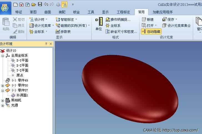This screenshot has width=202, height=134.
Task: Click the 粘贴 paste button
Action: [6, 24]
